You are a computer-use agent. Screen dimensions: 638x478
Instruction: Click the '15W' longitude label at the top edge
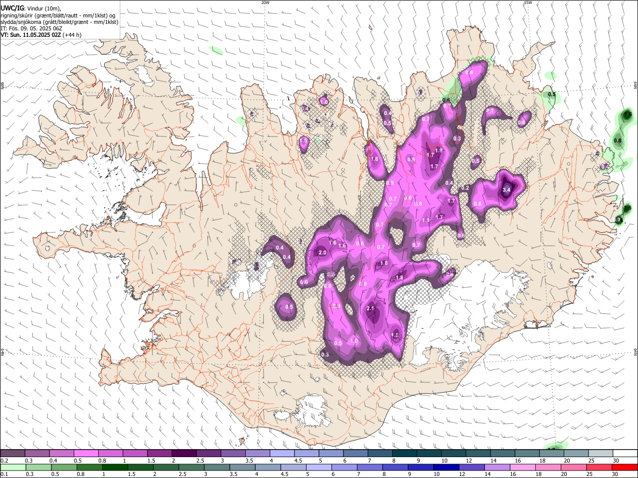coord(528,2)
